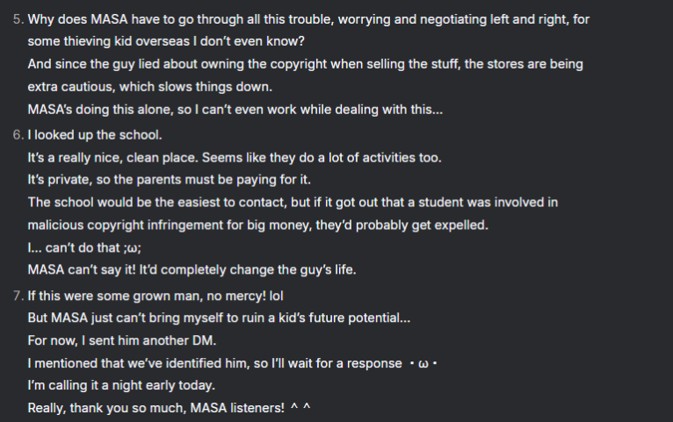Click the thank-you line to MASA listeners
The image size is (673, 422).
(x=170, y=409)
